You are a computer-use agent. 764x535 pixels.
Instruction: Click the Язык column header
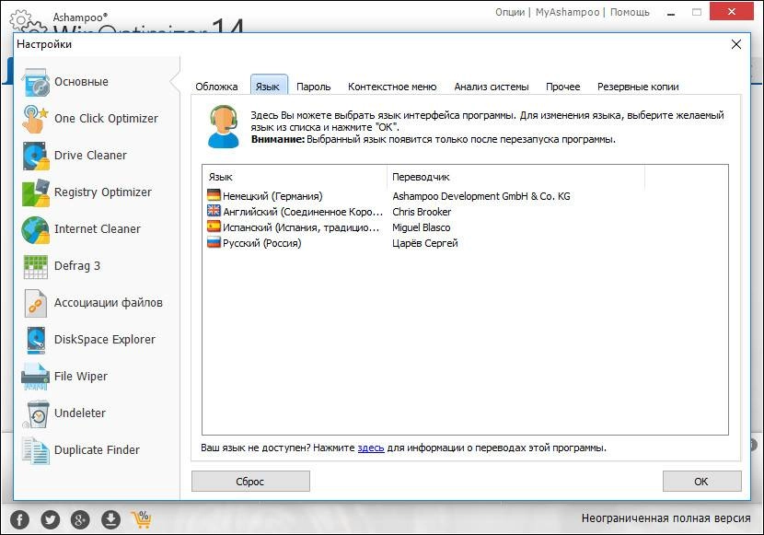click(295, 177)
